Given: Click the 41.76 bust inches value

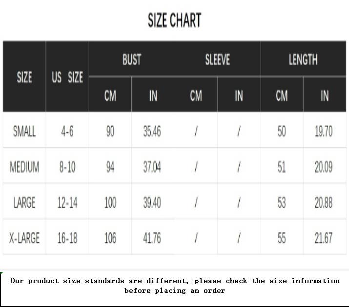Looking at the screenshot, I should point(152,238).
